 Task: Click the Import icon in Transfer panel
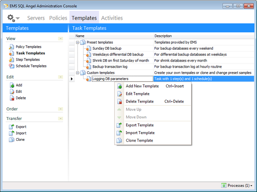coord(11,133)
